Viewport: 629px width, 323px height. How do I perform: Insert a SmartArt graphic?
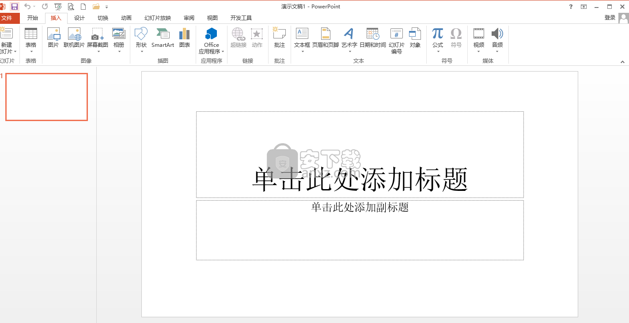pos(163,38)
